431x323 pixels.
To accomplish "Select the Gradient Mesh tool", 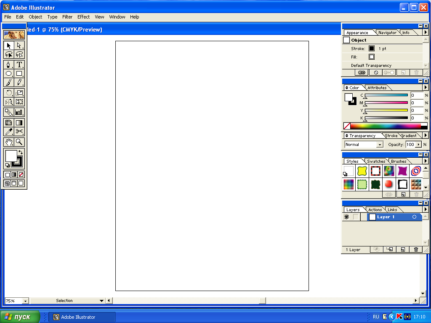I will (x=8, y=123).
